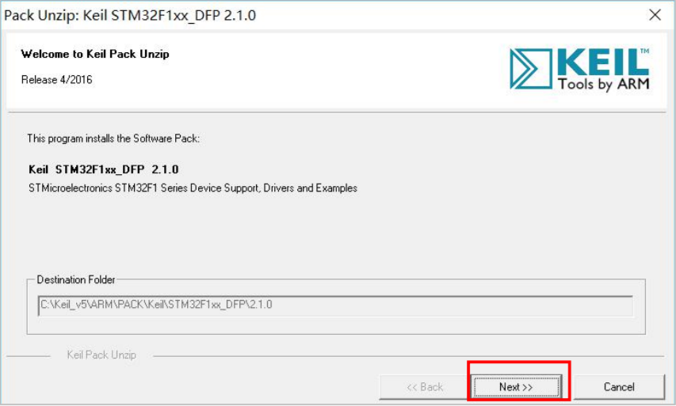Click the 'Welcome to Keil Pack Unzip' heading
This screenshot has height=406, width=676.
[x=95, y=54]
